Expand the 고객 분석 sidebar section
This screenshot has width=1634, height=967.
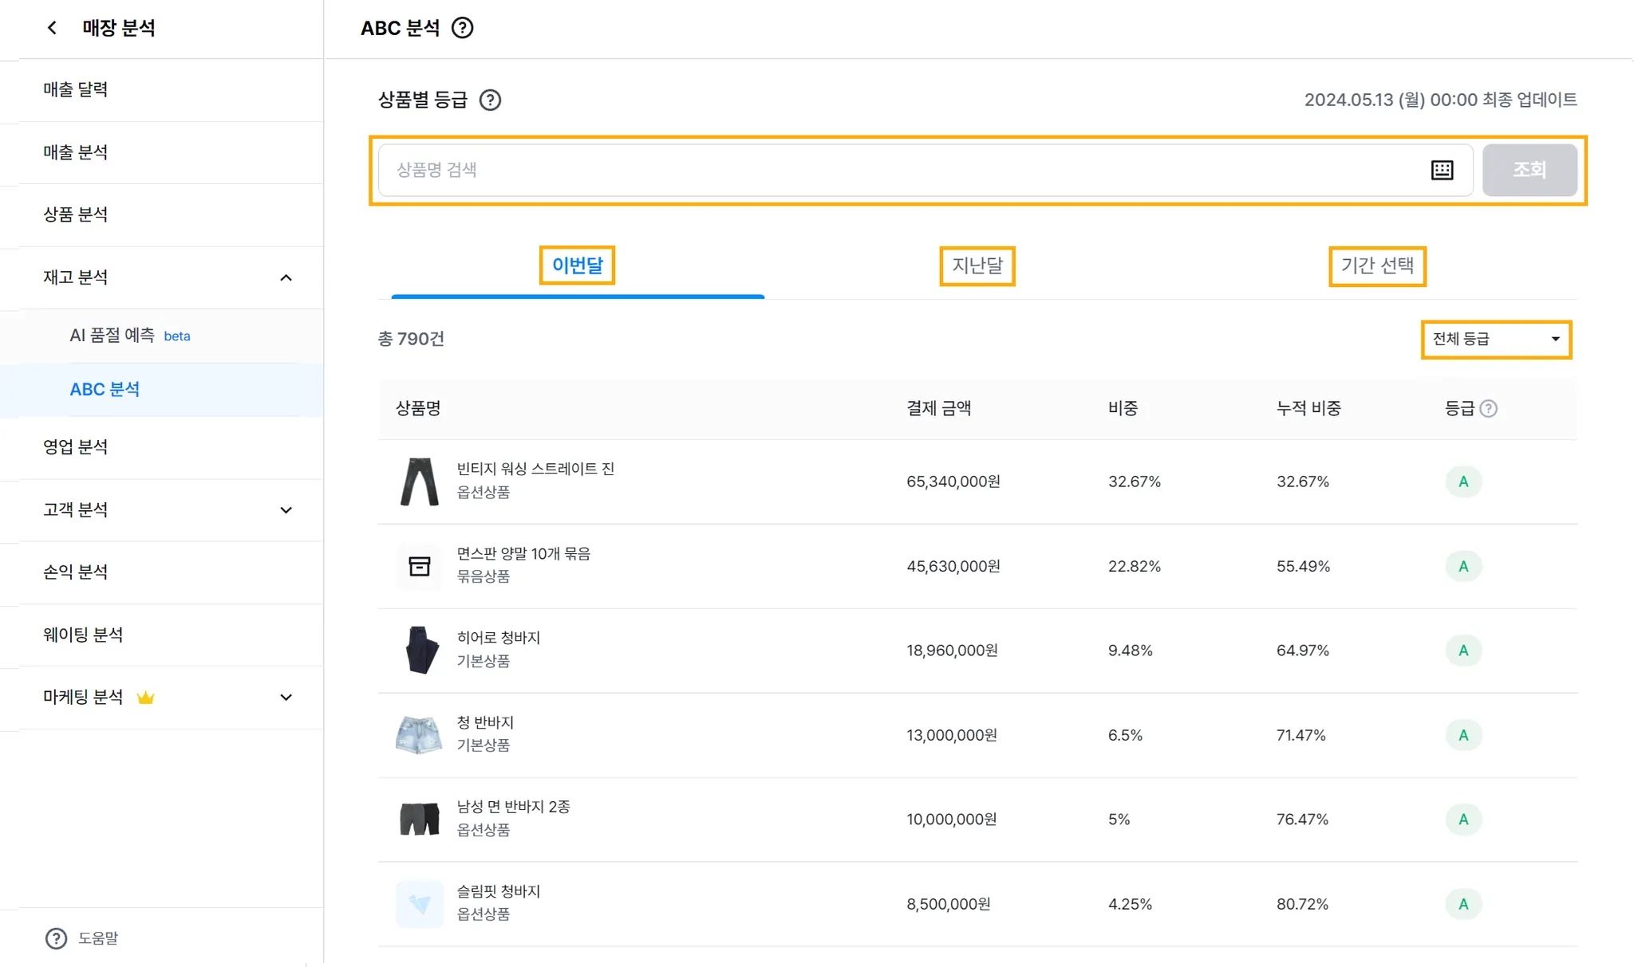(286, 510)
